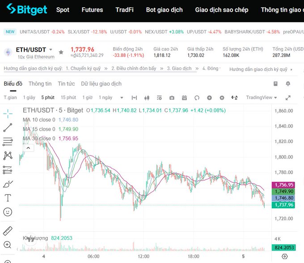Select the brush drawing tool
Image resolution: width=304 pixels, height=263 pixels.
tap(8, 184)
